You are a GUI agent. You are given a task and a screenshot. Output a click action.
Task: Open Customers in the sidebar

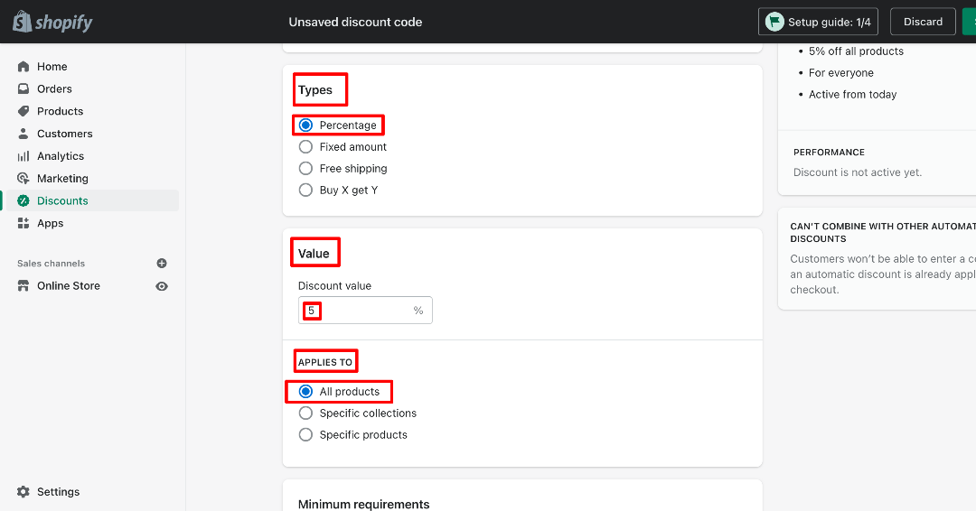[x=65, y=134]
